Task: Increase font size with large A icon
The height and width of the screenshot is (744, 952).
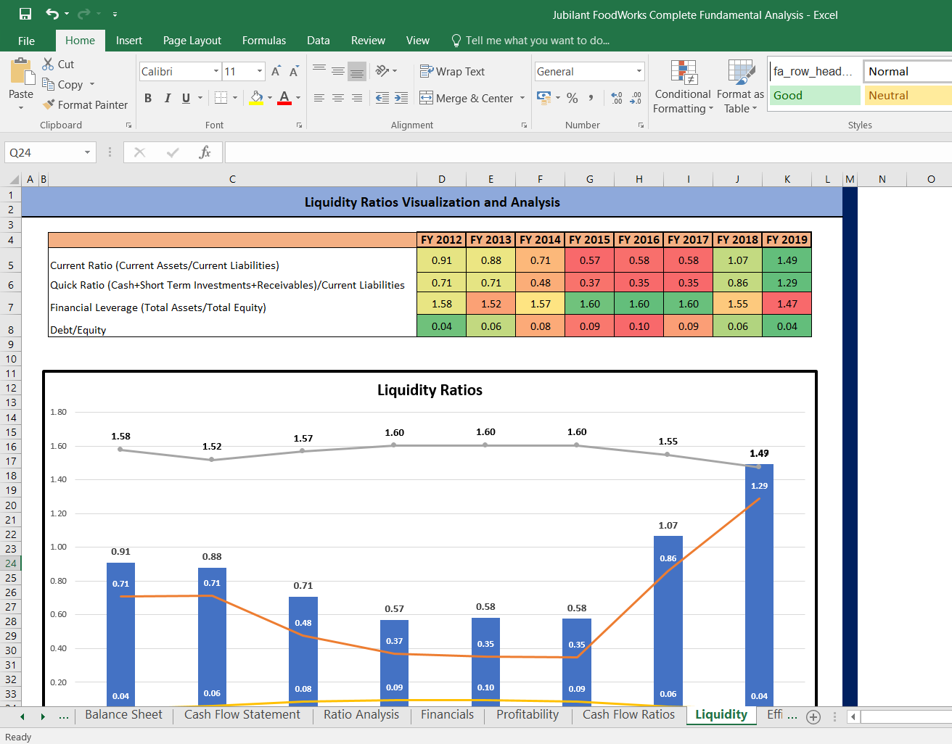Action: (x=276, y=71)
